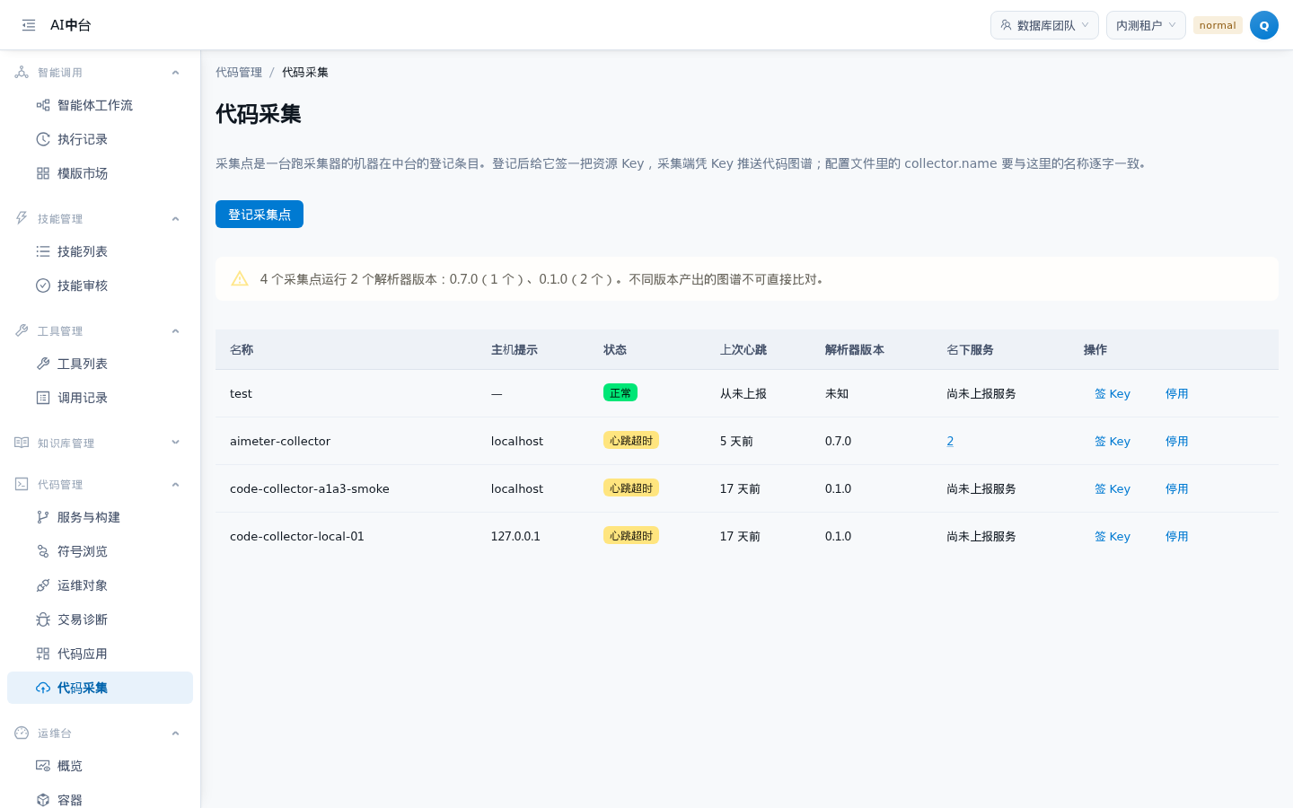Click the 登记采集点 button
Screen dimensions: 1293x808
point(259,215)
